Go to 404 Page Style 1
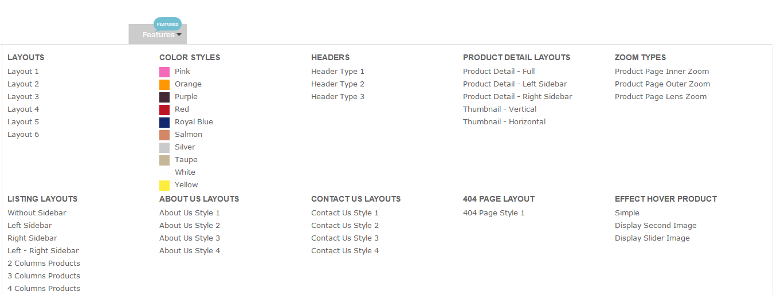773x295 pixels. point(494,213)
